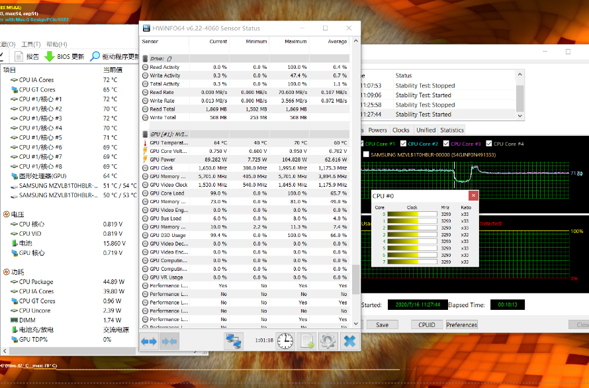Select the GPU Core Load sensor row
The width and height of the screenshot is (589, 388).
click(245, 193)
